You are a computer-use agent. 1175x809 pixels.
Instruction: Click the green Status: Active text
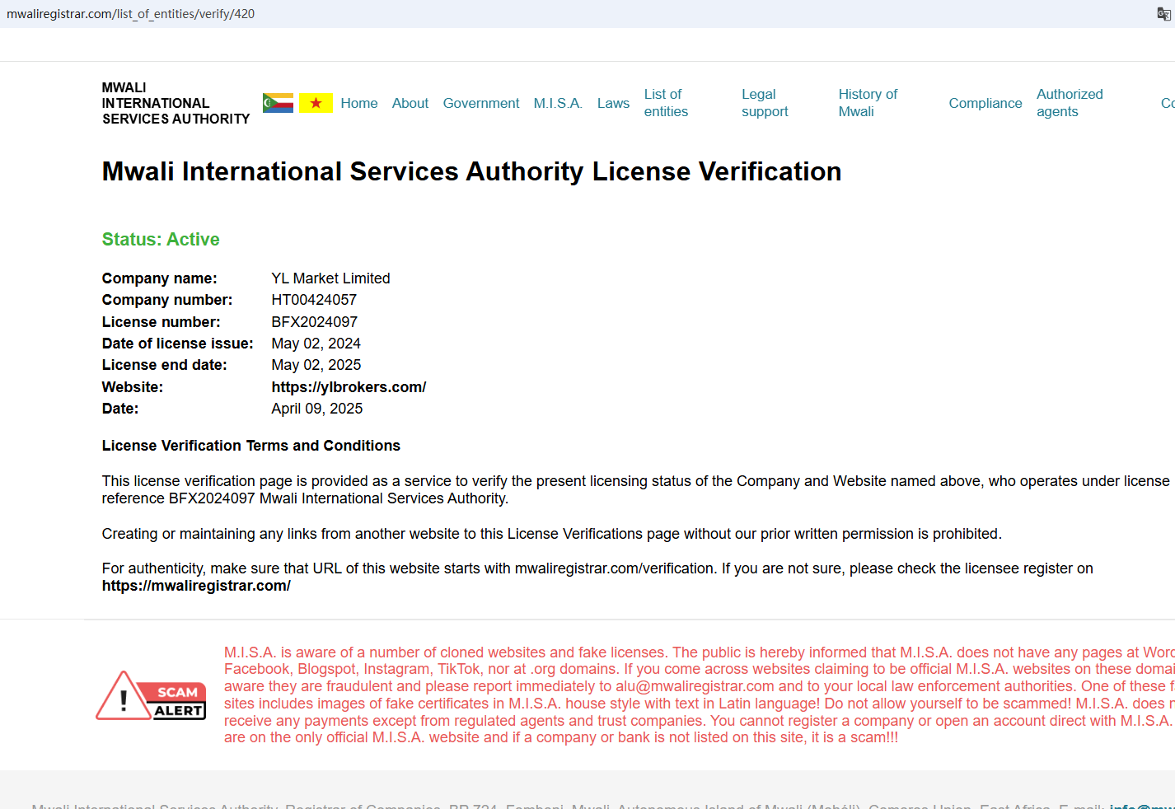coord(161,240)
